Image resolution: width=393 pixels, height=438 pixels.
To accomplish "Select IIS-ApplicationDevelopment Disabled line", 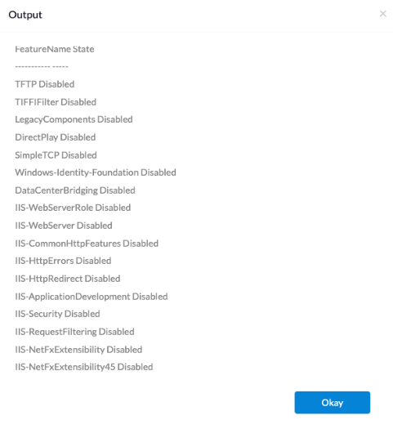I will [92, 297].
